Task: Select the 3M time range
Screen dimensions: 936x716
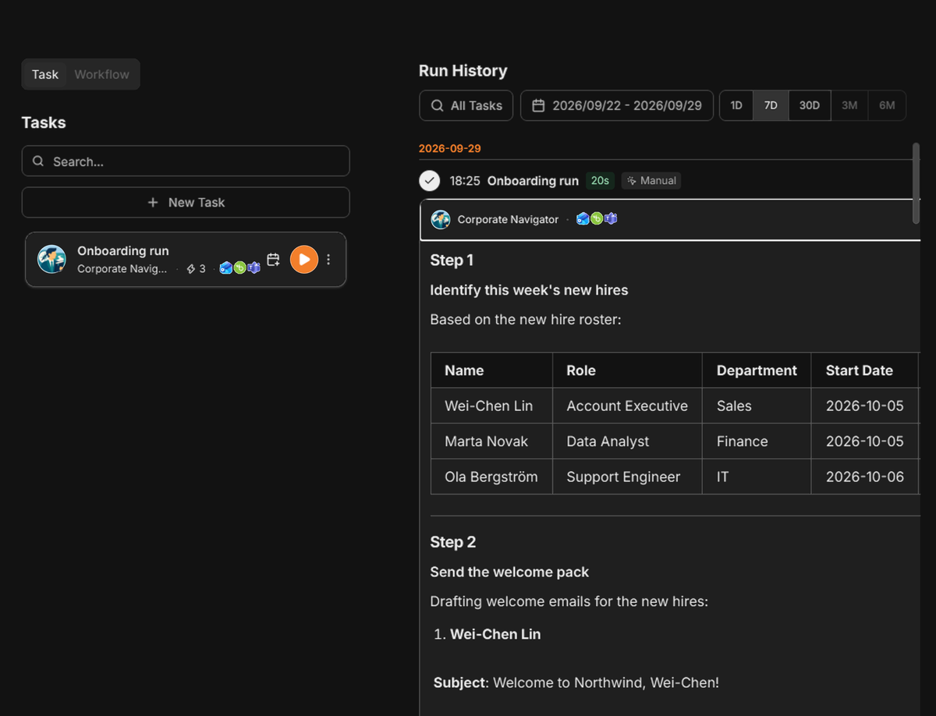Action: (849, 105)
